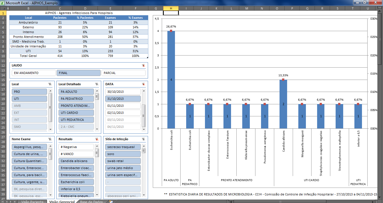383x203 pixels.
Task: Toggle PA ADULTO in Local Detalhado slicer
Action: click(x=76, y=92)
